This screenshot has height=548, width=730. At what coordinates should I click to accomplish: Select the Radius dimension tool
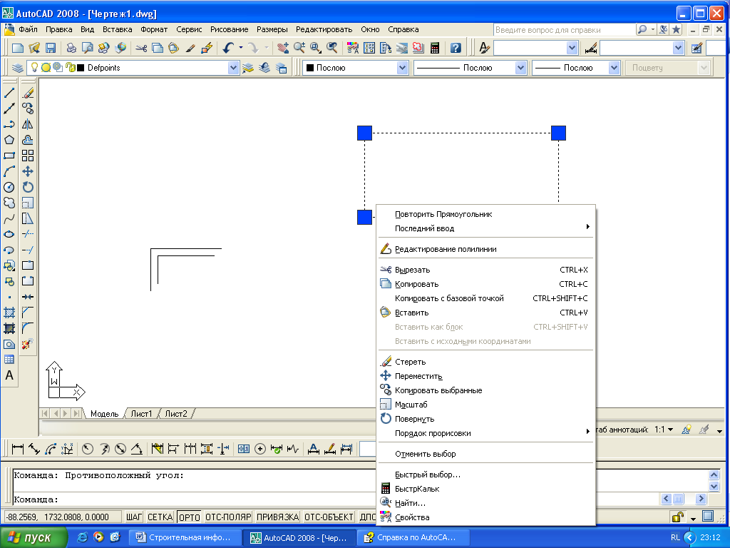coord(88,450)
